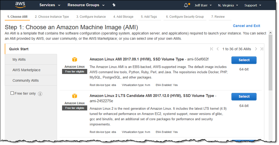
Task: Enable the Free tier only checkbox
Action: pos(12,93)
